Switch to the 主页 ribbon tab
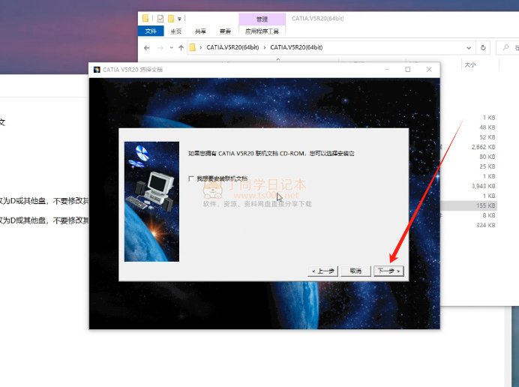 pyautogui.click(x=175, y=31)
